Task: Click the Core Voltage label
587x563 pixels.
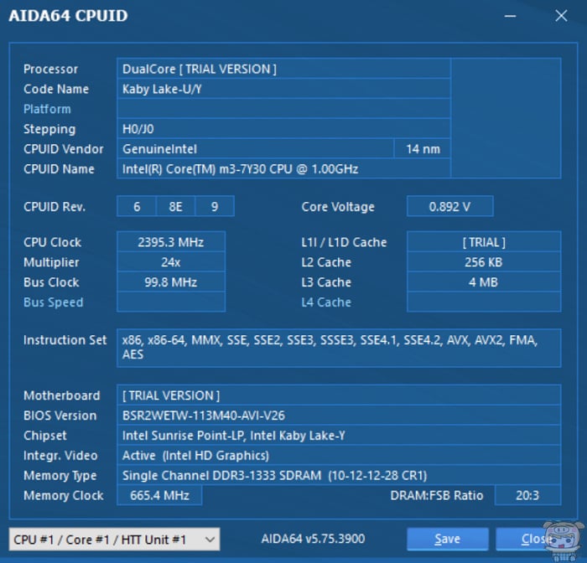Action: pos(338,206)
